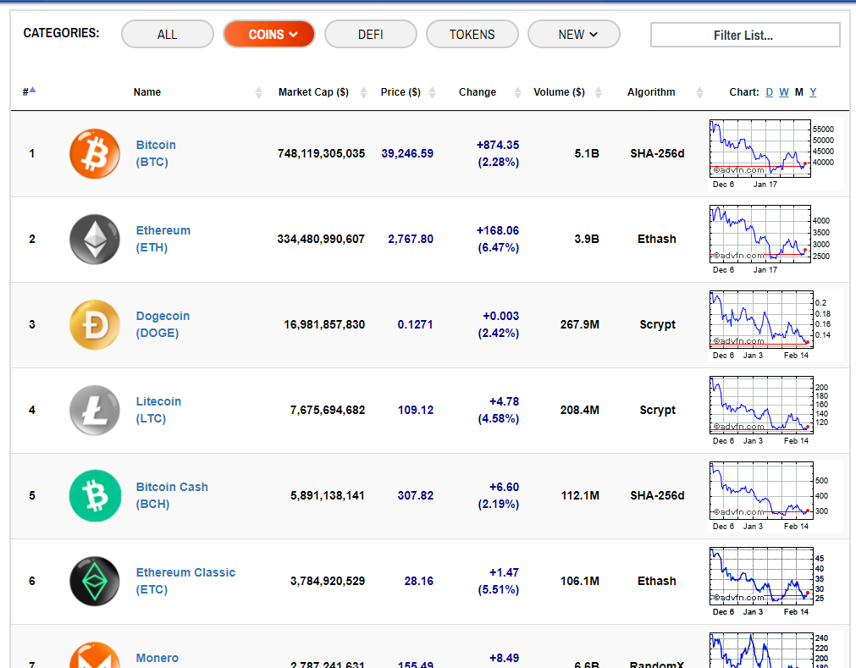Click Ethereum market cap 334,480,990,607
Viewport: 856px width, 668px height.
point(321,239)
